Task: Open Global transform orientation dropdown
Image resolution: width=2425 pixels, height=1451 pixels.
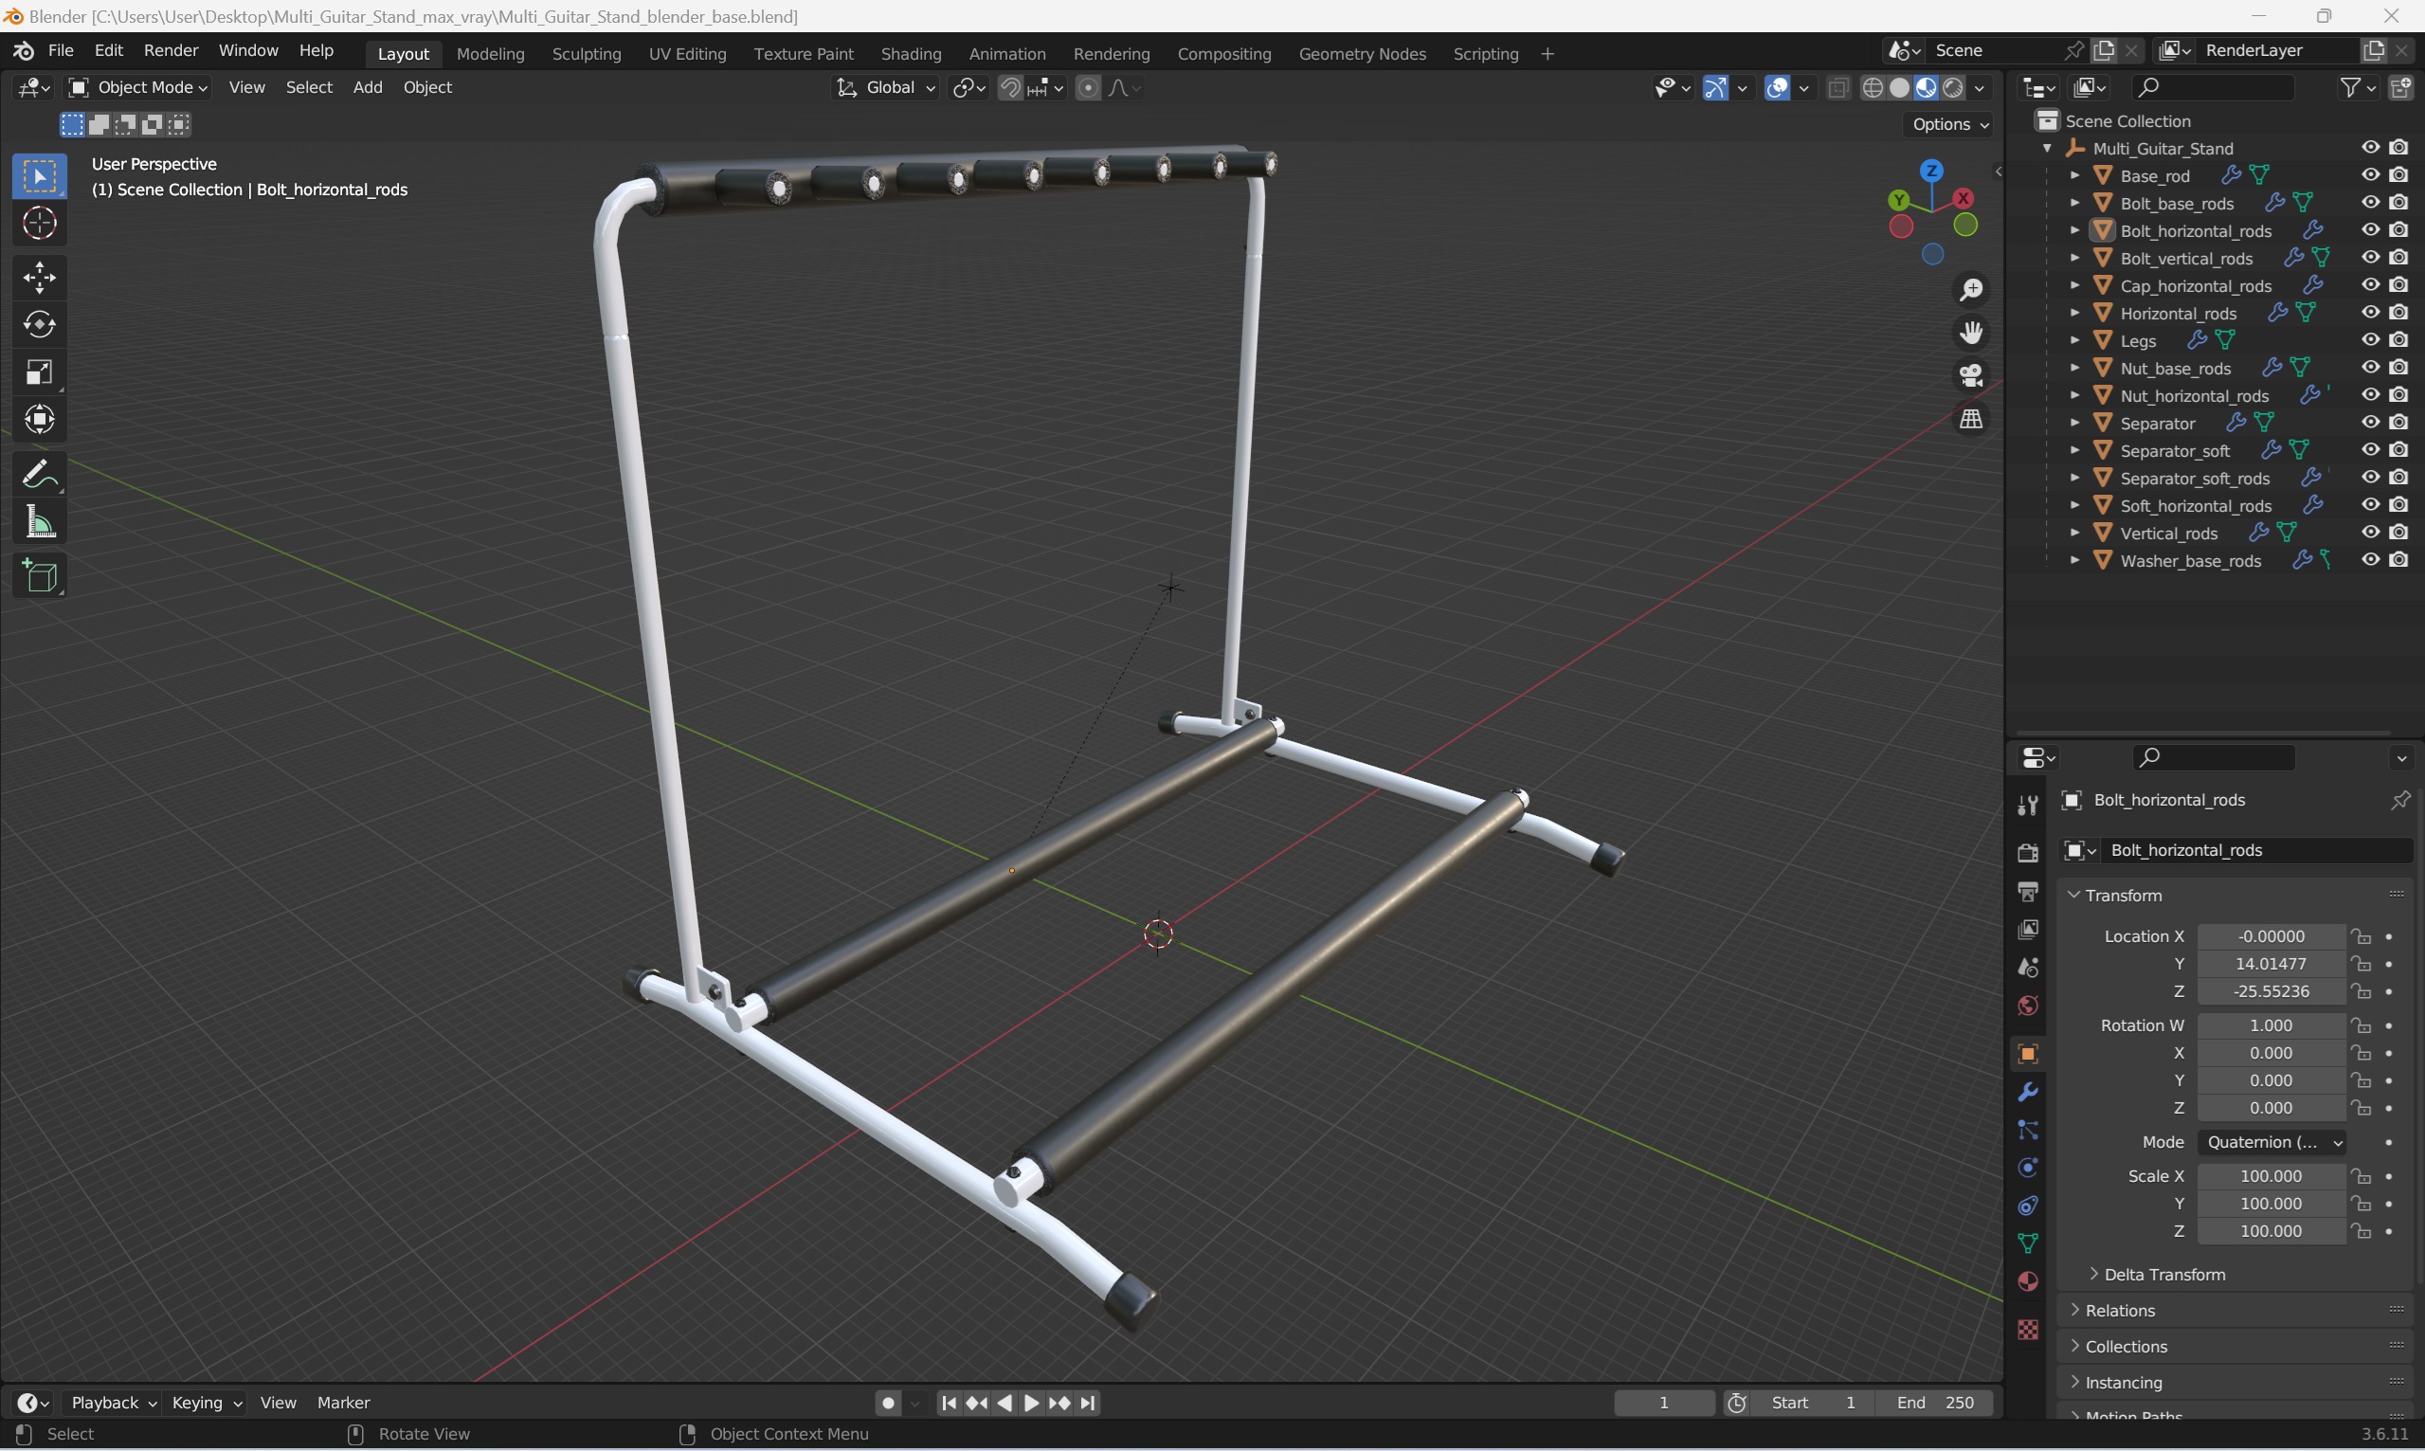Action: tap(885, 88)
